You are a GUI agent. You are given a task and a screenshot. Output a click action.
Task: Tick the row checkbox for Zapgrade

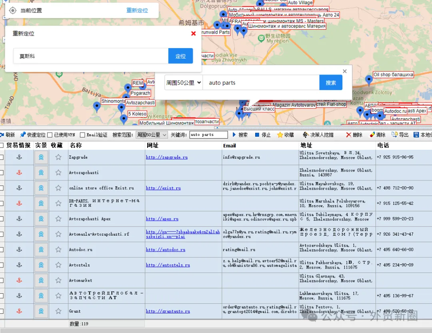pos(1,157)
